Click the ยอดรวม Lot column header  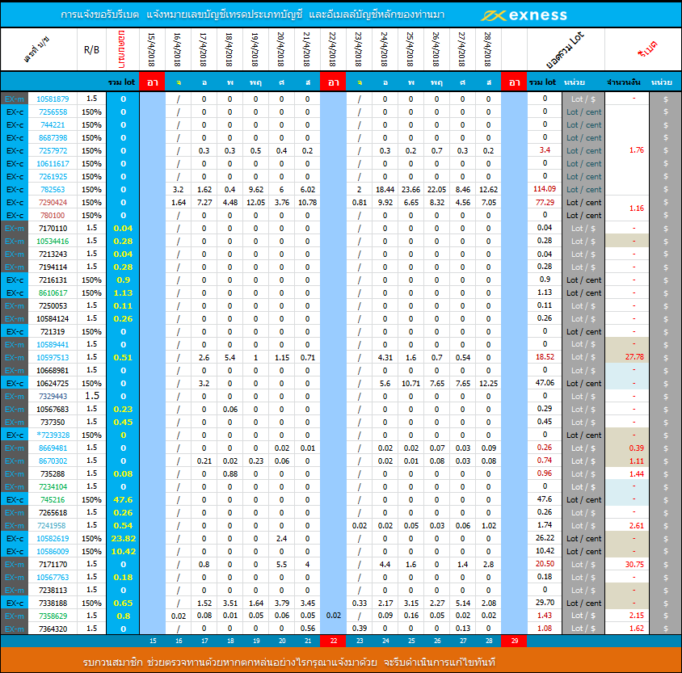coord(565,50)
